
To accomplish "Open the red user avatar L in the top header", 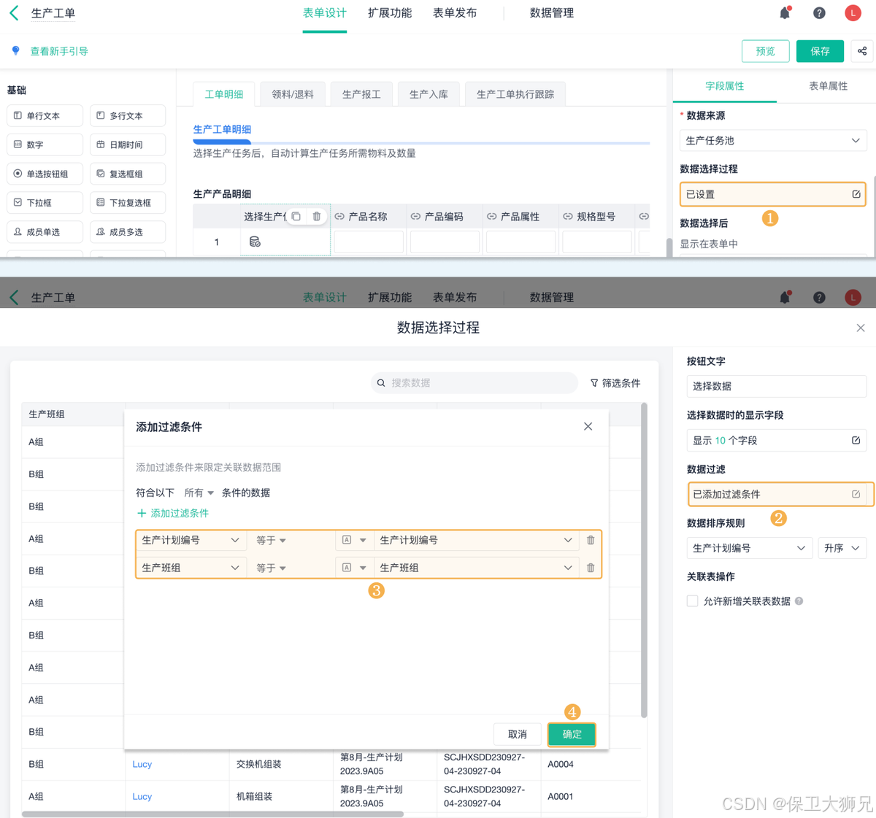I will tap(853, 12).
